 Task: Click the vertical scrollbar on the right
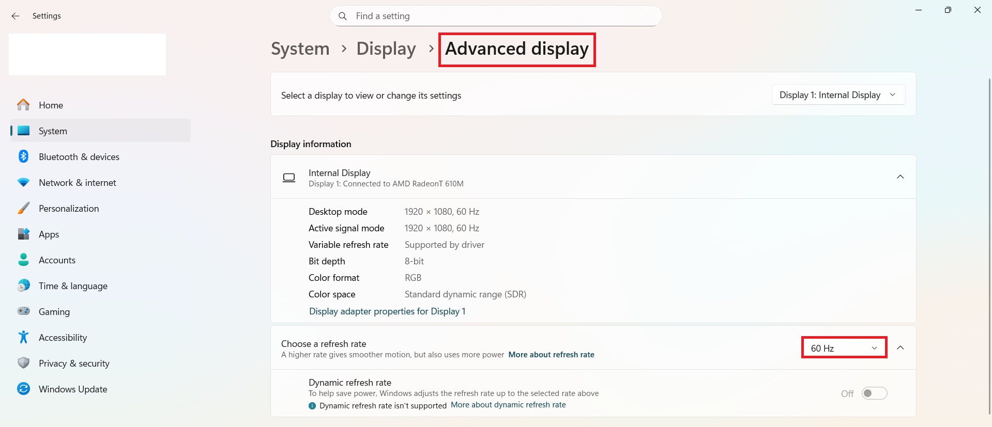(989, 245)
